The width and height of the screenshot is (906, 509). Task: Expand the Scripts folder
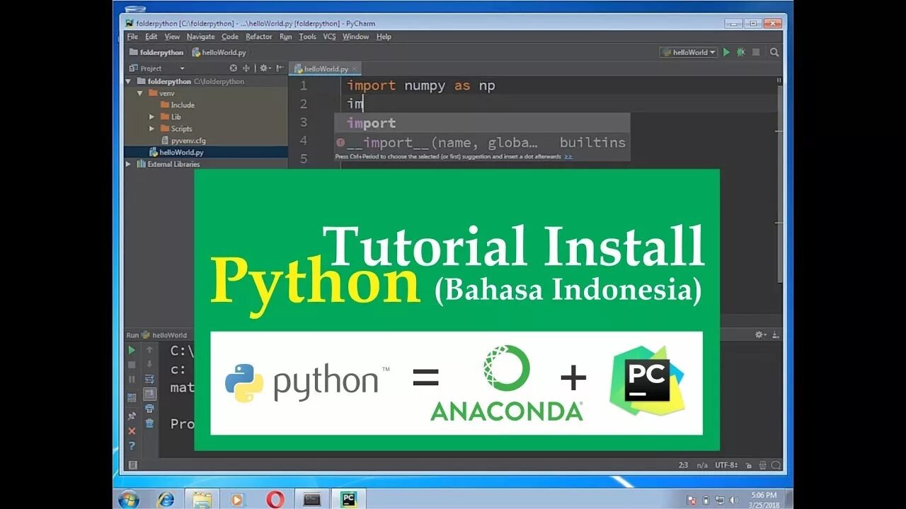click(151, 129)
